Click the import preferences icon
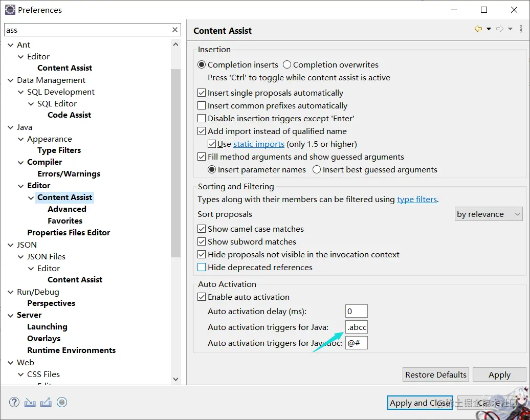Image resolution: width=530 pixels, height=420 pixels. (30, 403)
